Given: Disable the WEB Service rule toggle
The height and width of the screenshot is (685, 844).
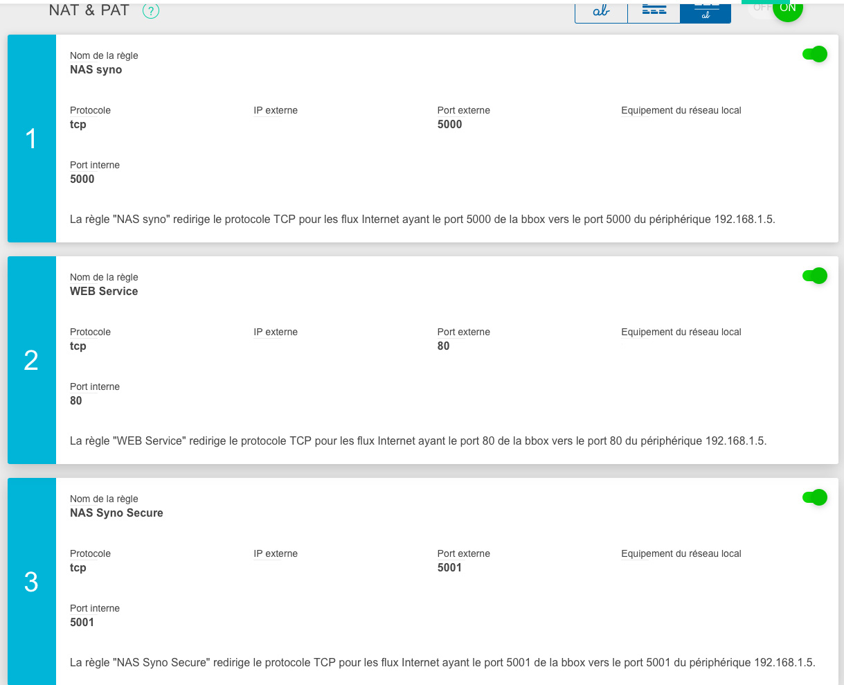Looking at the screenshot, I should [814, 276].
